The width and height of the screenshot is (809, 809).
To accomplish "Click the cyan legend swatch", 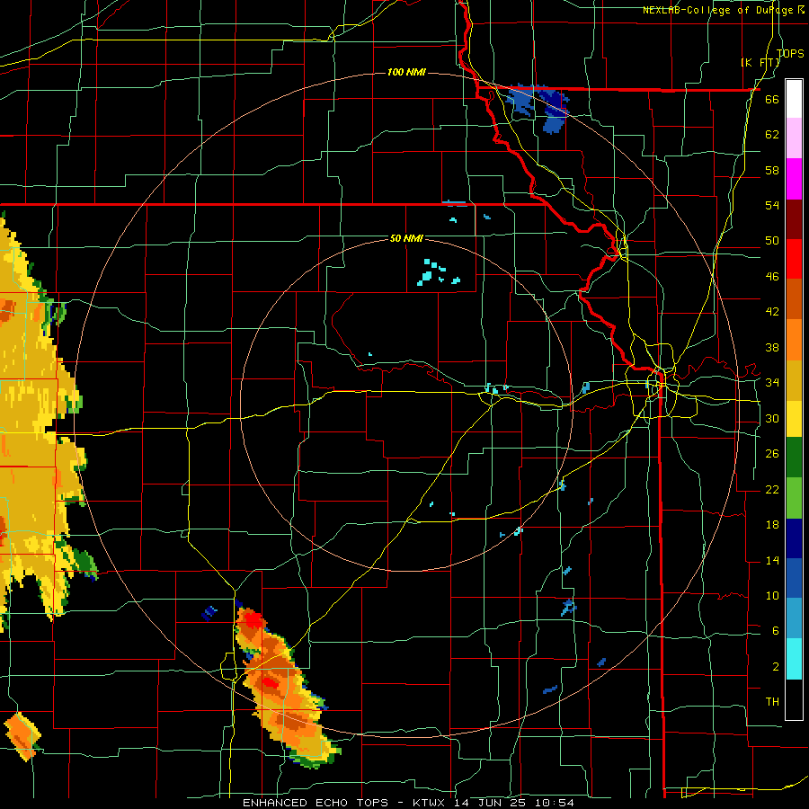I will (x=794, y=659).
